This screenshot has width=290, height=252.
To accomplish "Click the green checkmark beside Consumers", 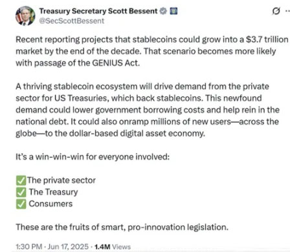I will click(21, 204).
